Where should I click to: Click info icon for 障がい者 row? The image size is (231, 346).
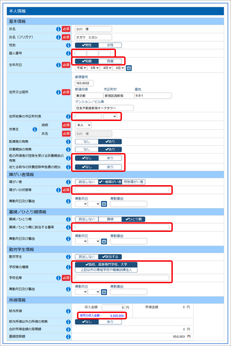tap(68, 182)
